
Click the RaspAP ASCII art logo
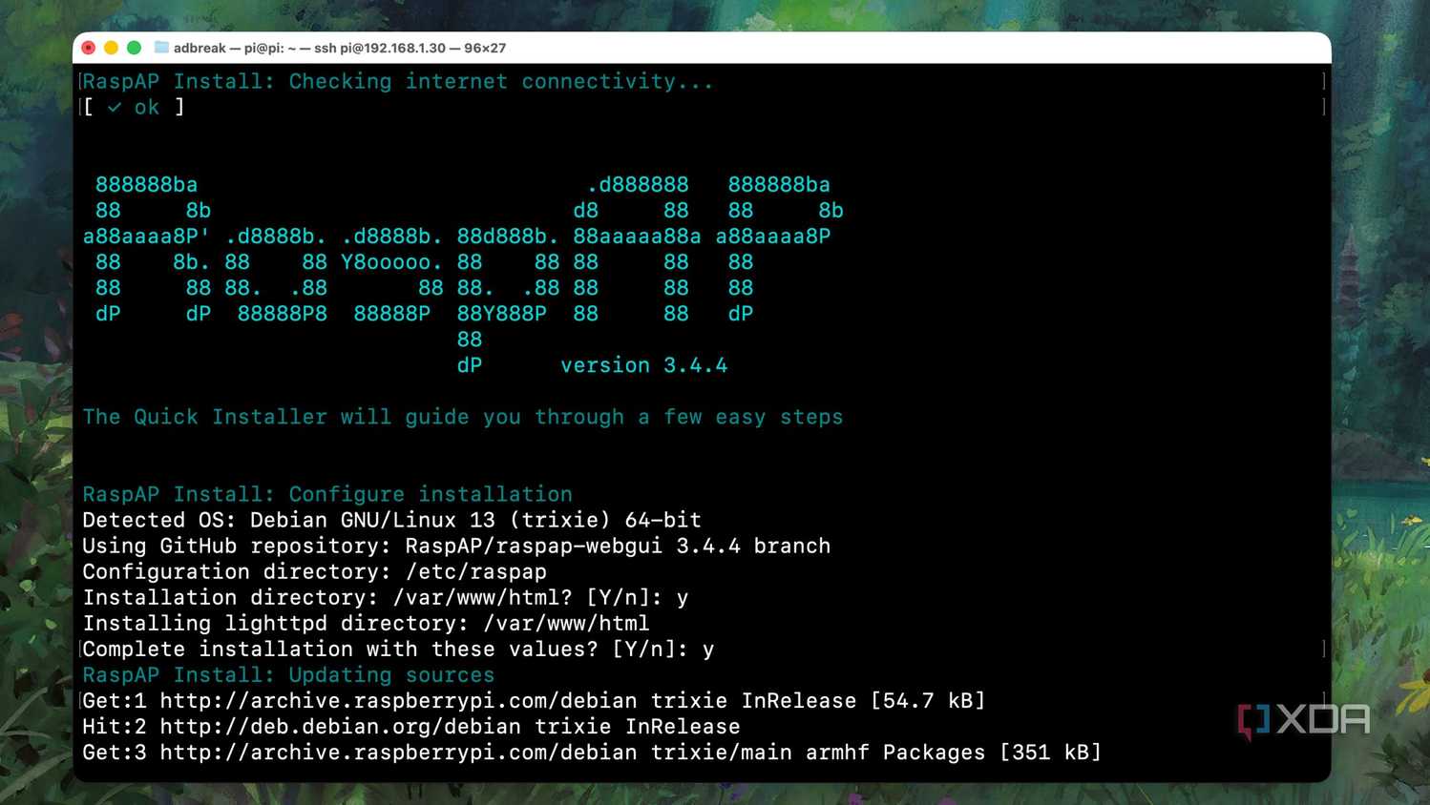pos(463,275)
